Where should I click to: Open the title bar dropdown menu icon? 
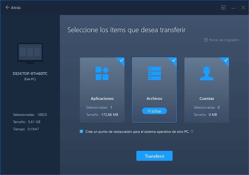223,7
